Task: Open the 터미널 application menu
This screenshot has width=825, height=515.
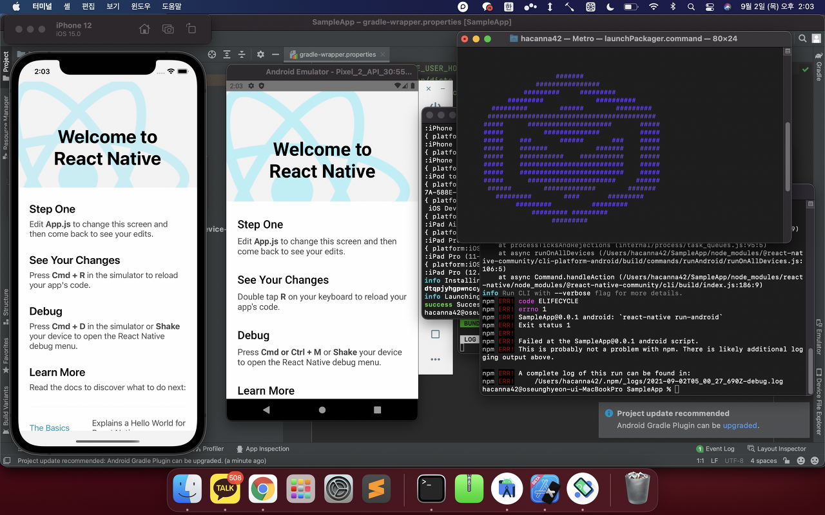Action: [43, 6]
